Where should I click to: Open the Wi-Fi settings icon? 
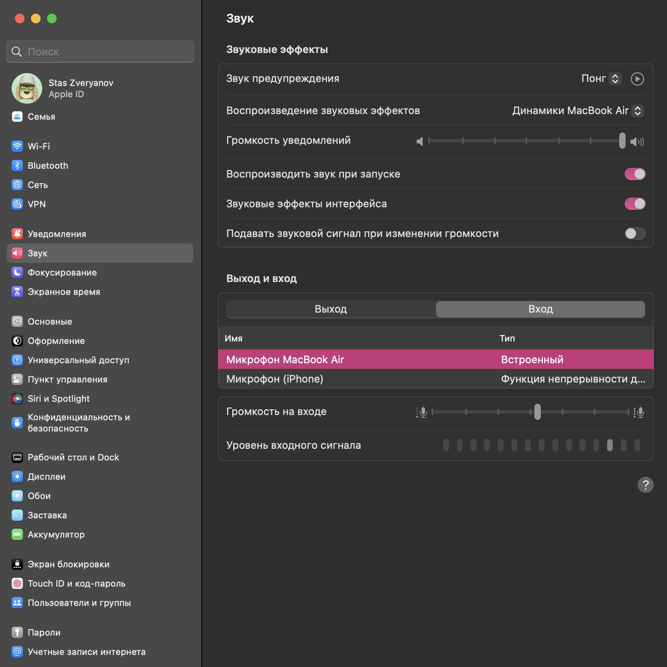(x=17, y=146)
